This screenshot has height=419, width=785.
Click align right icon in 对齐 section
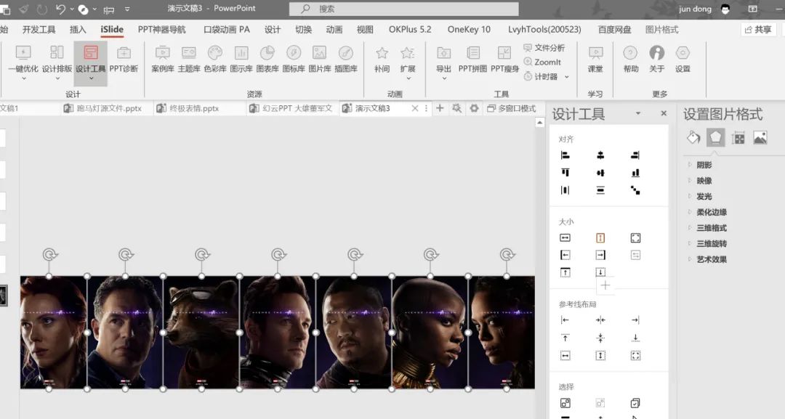tap(635, 155)
